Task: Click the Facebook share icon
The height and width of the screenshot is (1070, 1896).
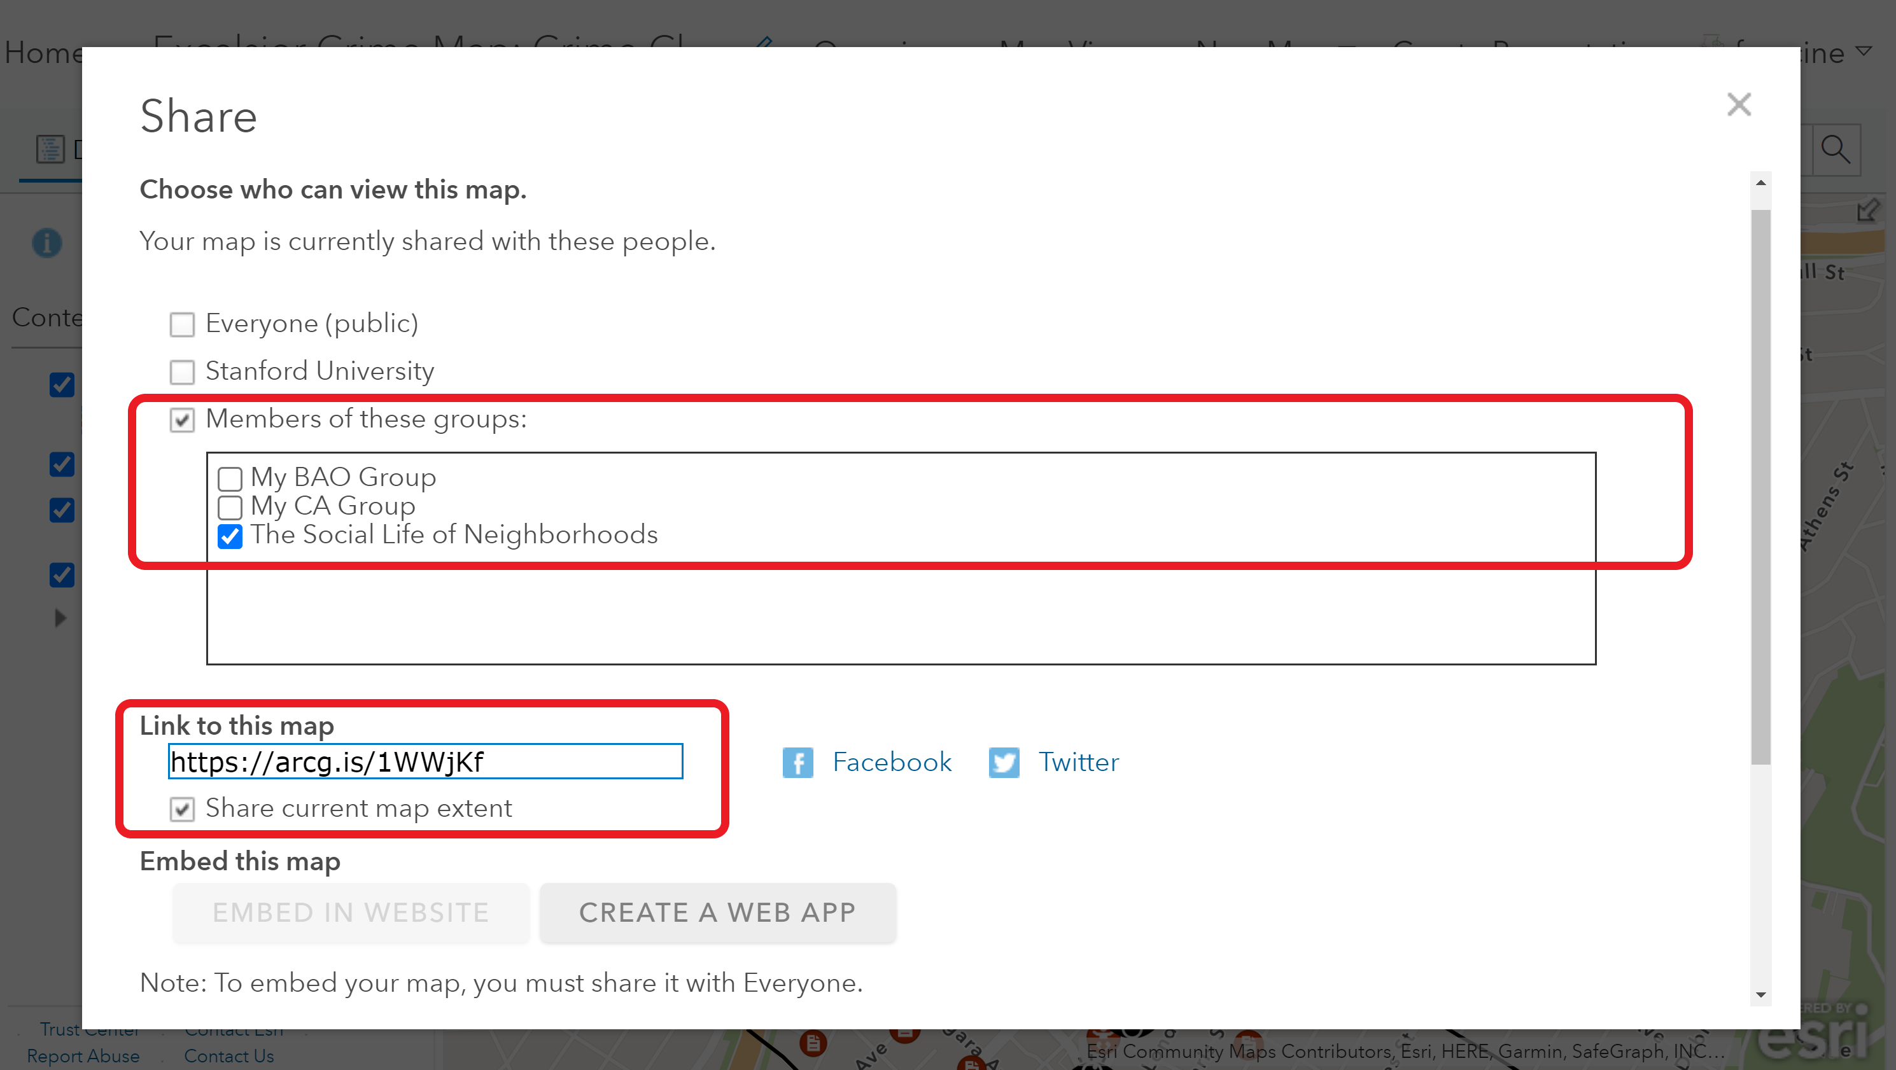Action: [797, 762]
